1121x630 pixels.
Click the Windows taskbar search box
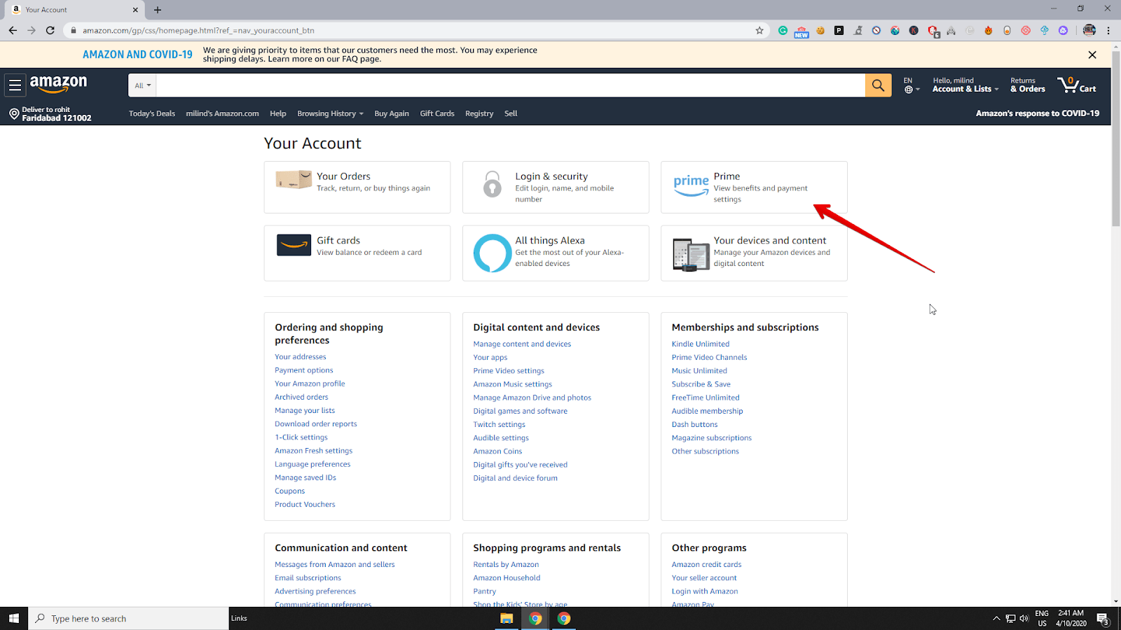tap(129, 618)
